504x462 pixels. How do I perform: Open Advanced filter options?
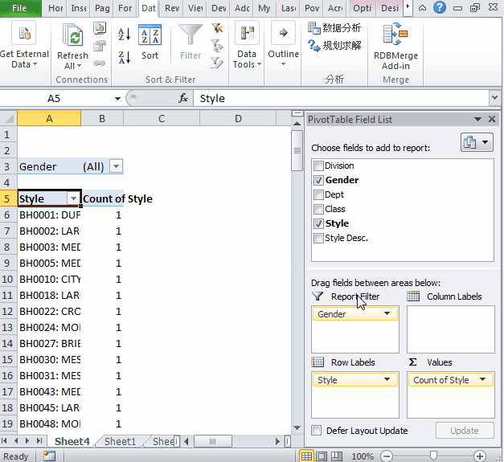(217, 63)
